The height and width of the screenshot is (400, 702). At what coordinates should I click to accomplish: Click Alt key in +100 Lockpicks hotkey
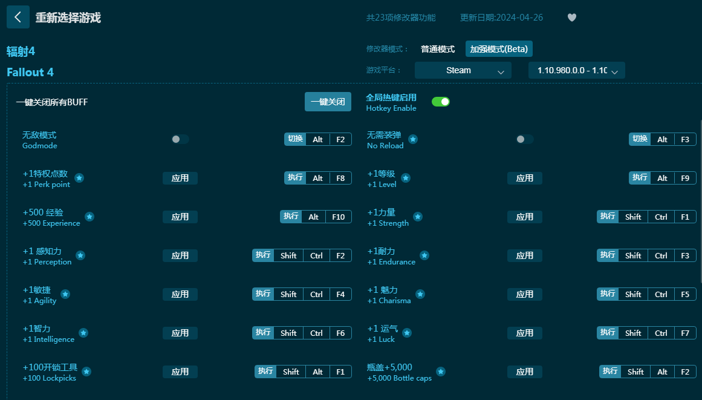(318, 372)
